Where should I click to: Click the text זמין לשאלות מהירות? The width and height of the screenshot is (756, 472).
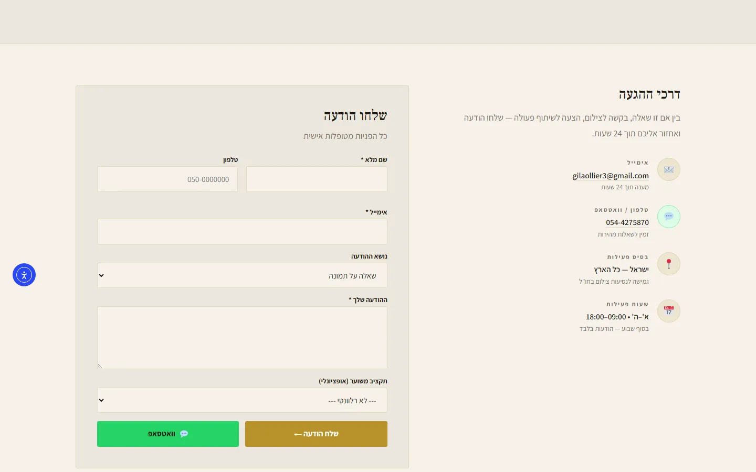(x=623, y=234)
